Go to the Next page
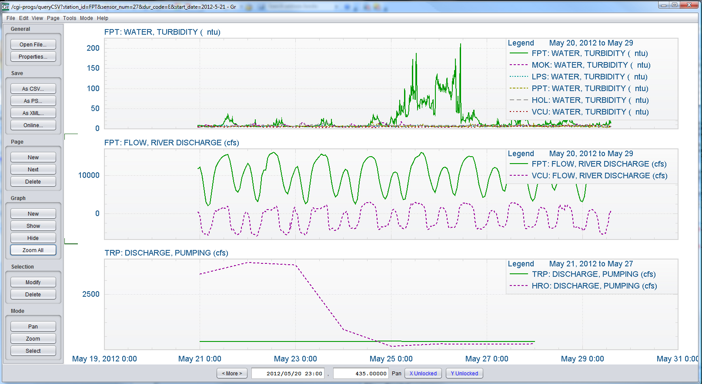This screenshot has height=384, width=702. 33,170
